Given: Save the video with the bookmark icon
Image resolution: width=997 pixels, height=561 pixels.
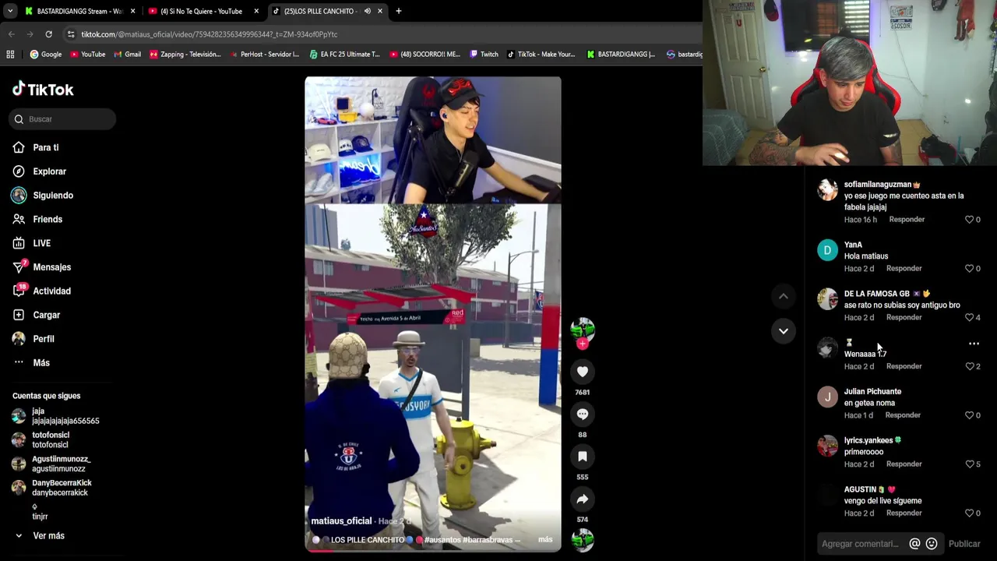Looking at the screenshot, I should 582,457.
